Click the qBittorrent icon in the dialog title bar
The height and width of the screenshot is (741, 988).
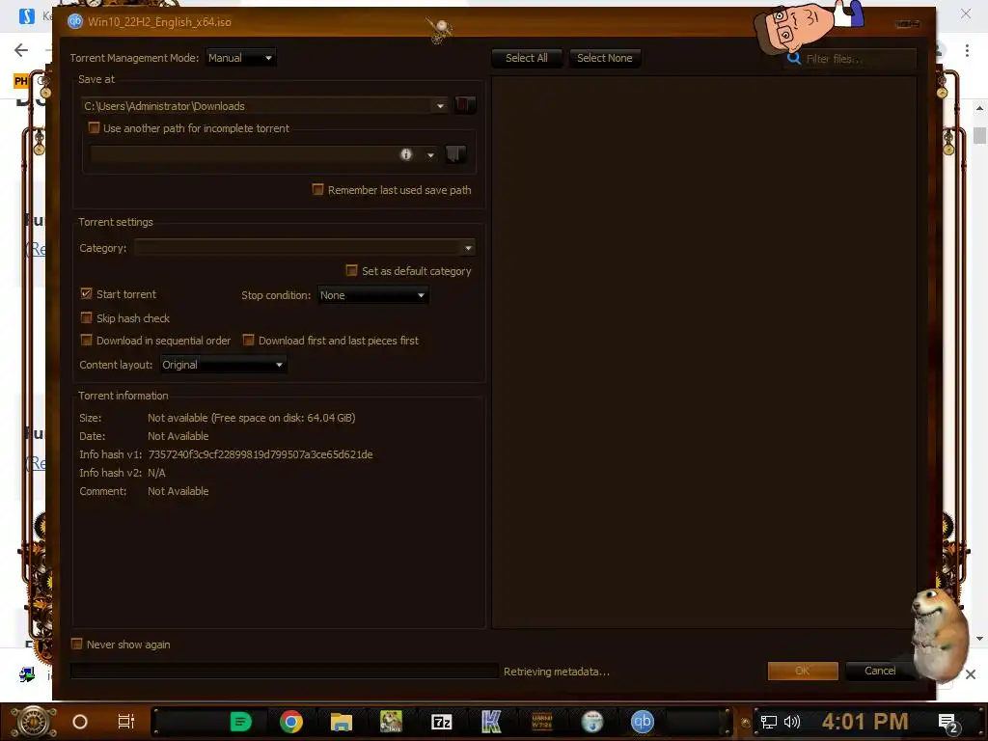pyautogui.click(x=75, y=21)
